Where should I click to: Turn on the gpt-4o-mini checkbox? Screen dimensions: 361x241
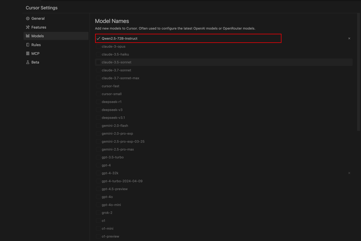click(98, 205)
